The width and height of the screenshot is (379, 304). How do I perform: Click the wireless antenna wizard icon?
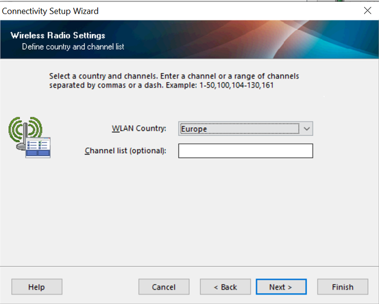pos(24,131)
